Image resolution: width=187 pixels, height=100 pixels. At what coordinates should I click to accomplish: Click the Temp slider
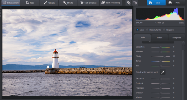(x=161, y=61)
